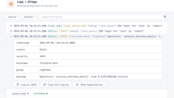Click the hostname field label
Image resolution: width=174 pixels, height=98 pixels.
click(x=22, y=63)
